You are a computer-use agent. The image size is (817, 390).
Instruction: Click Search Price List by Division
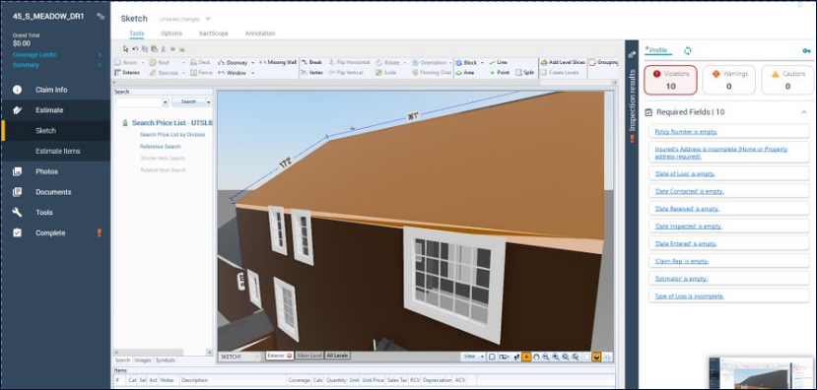point(172,134)
